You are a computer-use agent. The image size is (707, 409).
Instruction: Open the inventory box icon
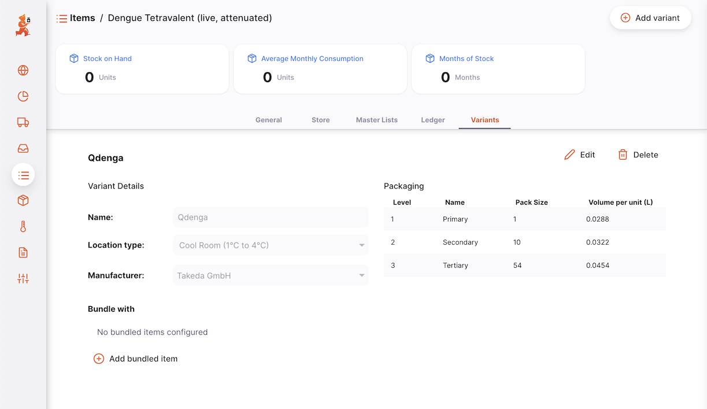23,201
